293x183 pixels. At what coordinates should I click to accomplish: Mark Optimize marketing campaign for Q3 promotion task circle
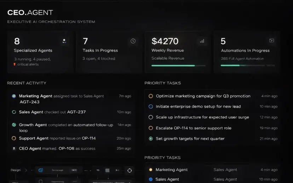pos(151,96)
